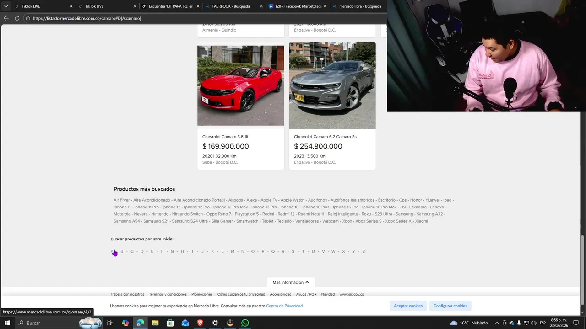The height and width of the screenshot is (329, 586).
Task: Open the Windows Start menu
Action: (x=7, y=323)
